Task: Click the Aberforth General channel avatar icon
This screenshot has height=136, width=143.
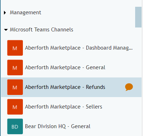Action: pos(15,67)
